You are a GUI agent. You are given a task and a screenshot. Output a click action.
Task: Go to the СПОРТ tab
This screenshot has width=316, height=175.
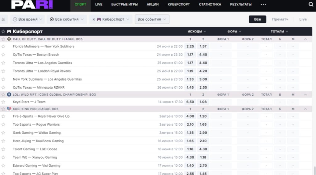pos(81,4)
